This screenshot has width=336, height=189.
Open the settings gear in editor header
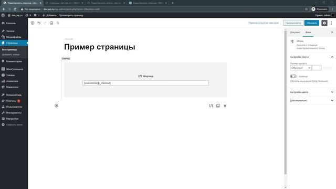click(x=324, y=23)
